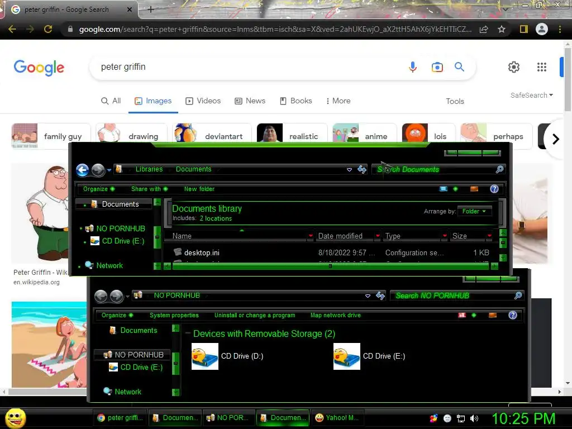The width and height of the screenshot is (572, 429).
Task: Reload the Google search page
Action: tap(48, 29)
